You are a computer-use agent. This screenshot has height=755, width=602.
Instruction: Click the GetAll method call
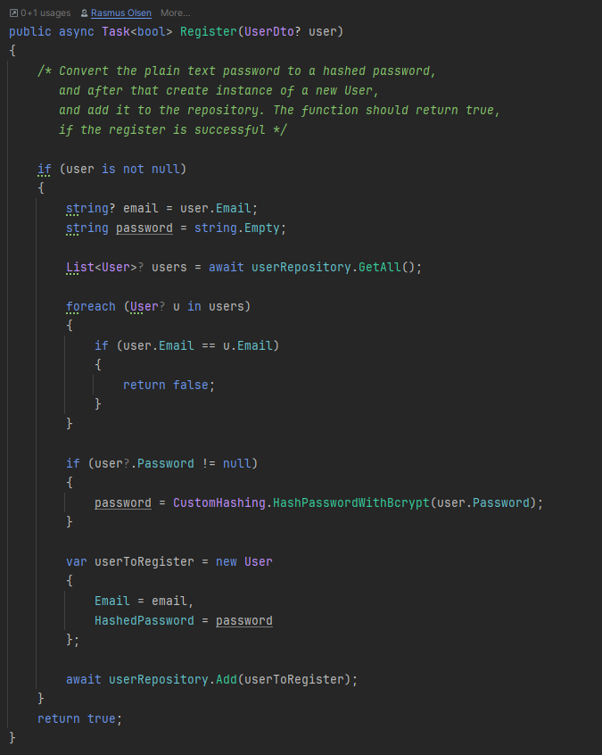click(383, 267)
